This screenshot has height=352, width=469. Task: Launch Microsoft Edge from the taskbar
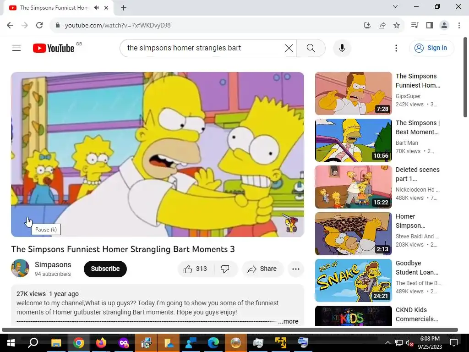pyautogui.click(x=213, y=342)
